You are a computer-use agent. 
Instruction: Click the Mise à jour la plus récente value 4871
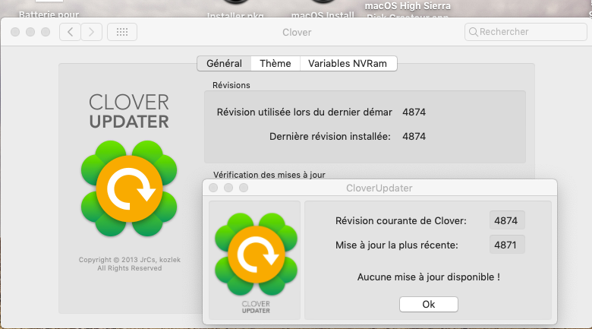coord(507,245)
